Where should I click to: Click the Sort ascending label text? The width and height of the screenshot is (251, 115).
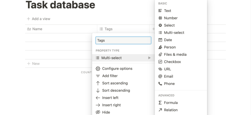pos(115,83)
